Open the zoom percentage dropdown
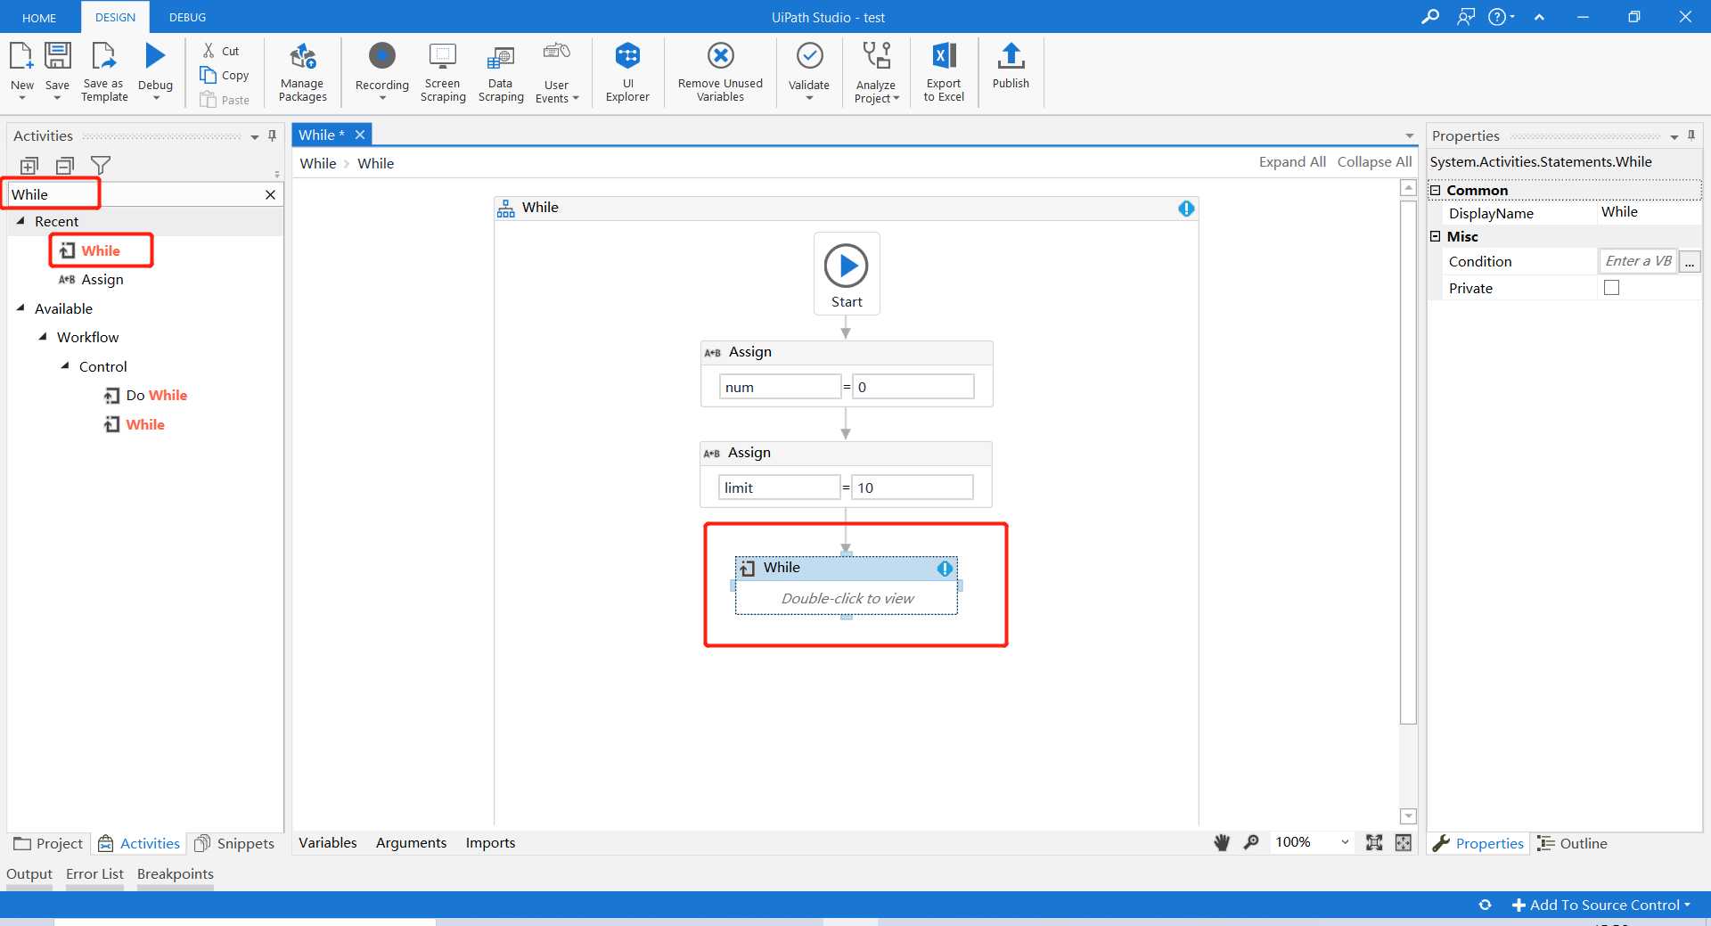1711x926 pixels. 1345,842
